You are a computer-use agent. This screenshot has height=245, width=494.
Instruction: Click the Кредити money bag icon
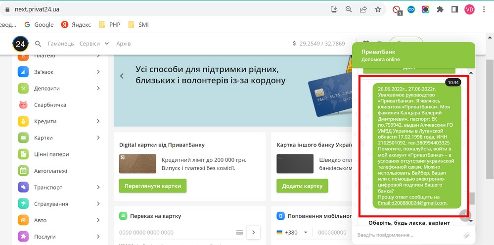pos(23,121)
